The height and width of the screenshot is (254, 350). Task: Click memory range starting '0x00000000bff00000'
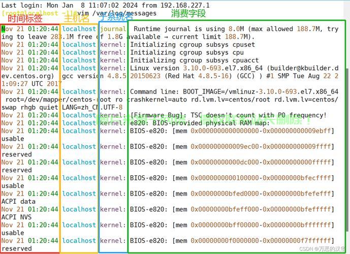tap(261, 225)
